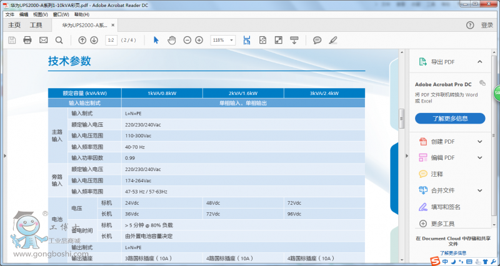Click Sogou input method S icon

[434, 261]
